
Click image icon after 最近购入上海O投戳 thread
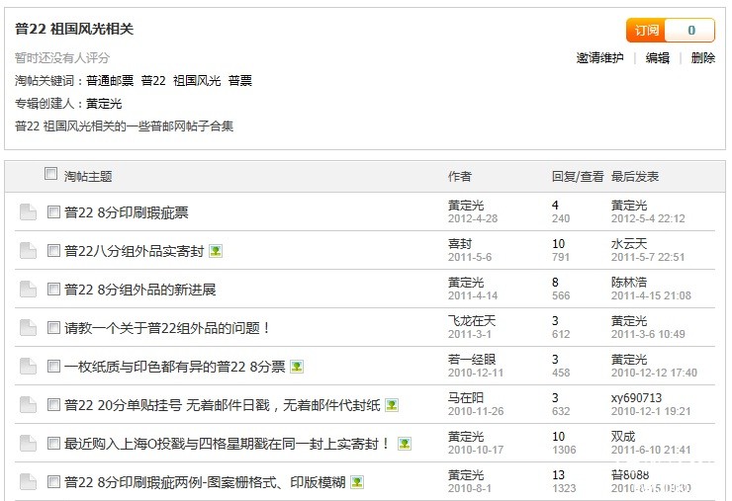click(404, 444)
